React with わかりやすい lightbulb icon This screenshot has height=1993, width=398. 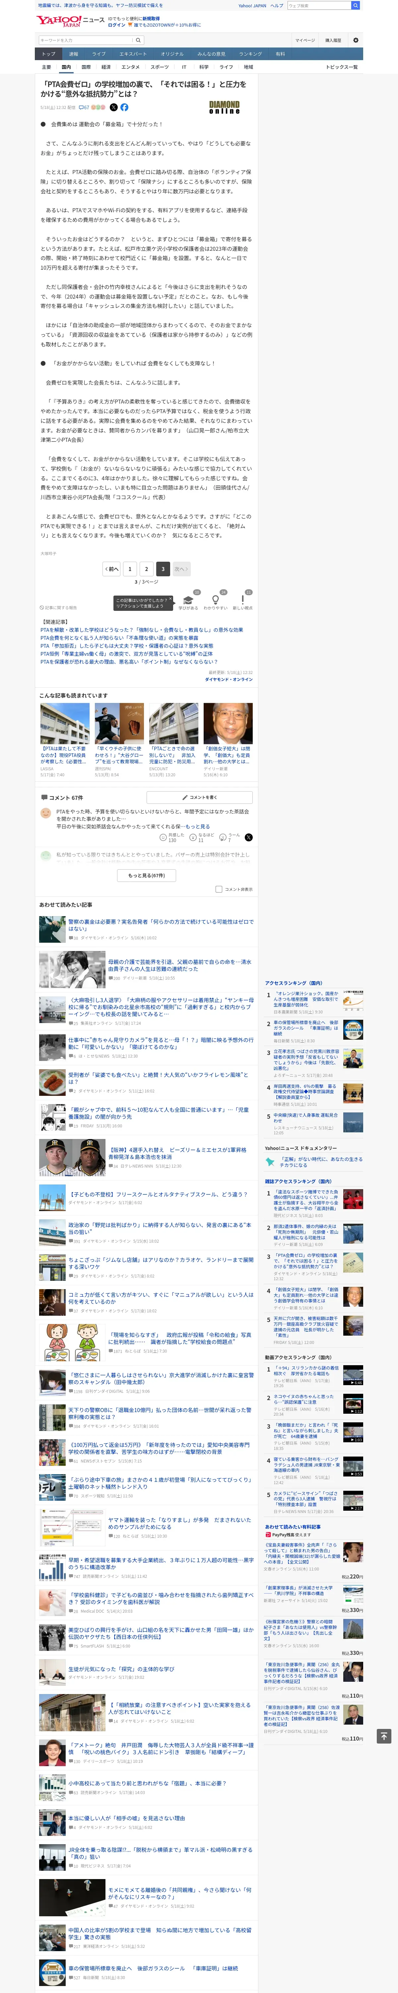(216, 600)
